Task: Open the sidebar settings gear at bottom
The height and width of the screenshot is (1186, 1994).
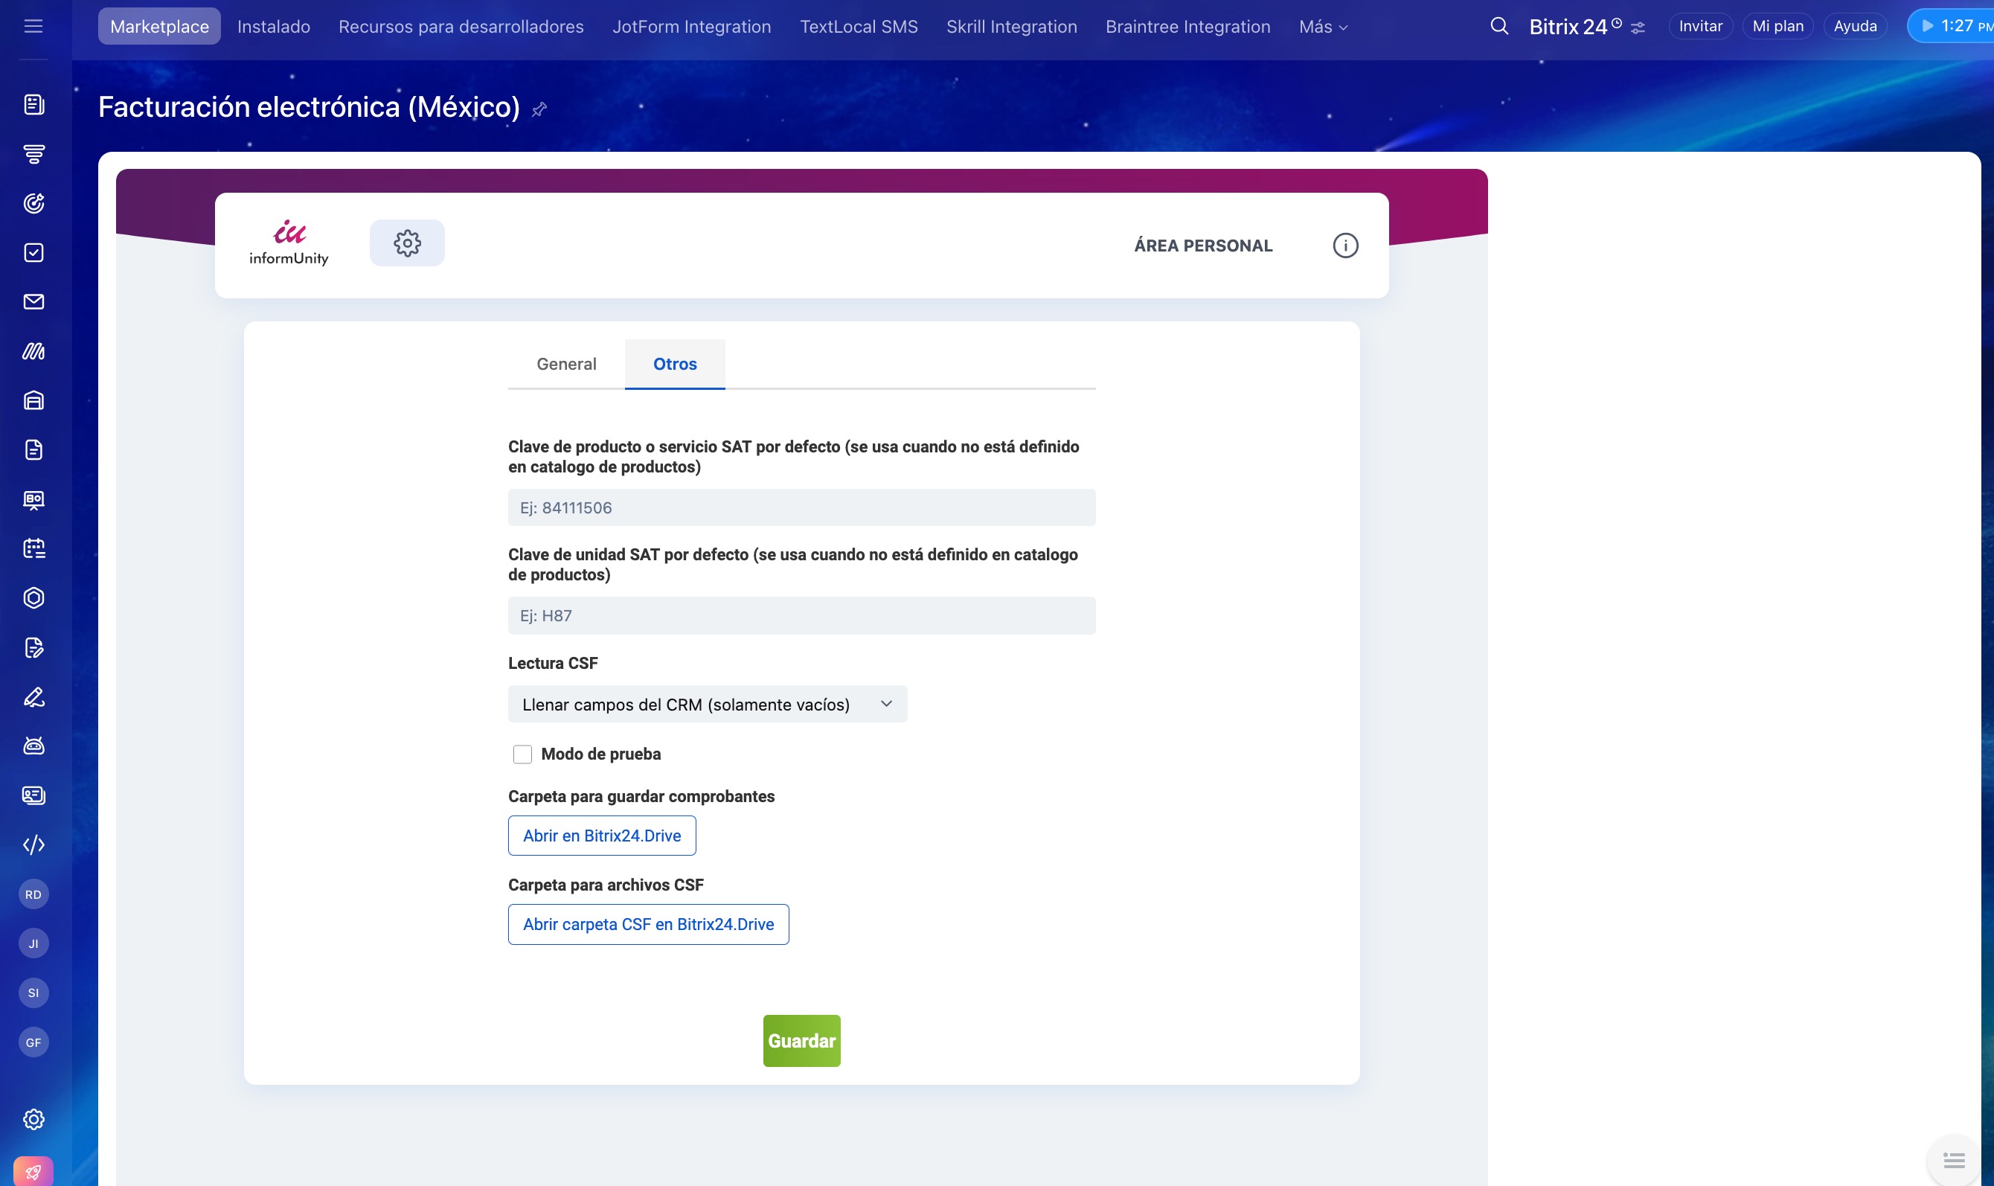Action: point(33,1119)
